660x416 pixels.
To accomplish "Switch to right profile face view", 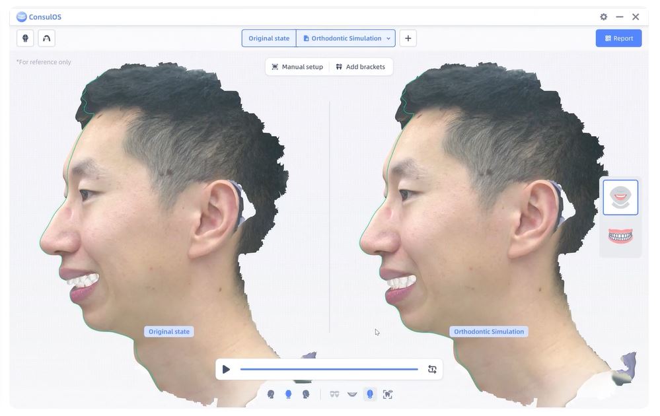I will [306, 394].
